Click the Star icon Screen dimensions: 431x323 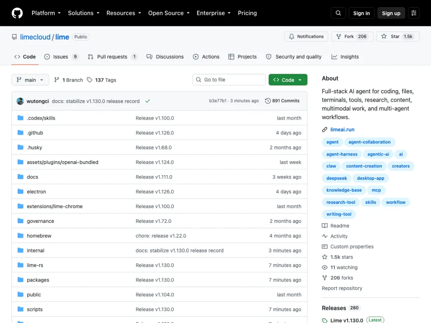[x=384, y=36]
